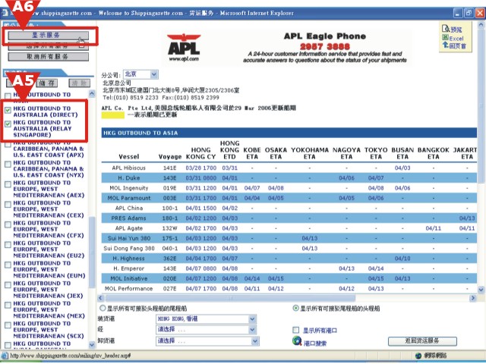The width and height of the screenshot is (486, 364).
Task: Click the APL eagle logo
Action: [184, 48]
